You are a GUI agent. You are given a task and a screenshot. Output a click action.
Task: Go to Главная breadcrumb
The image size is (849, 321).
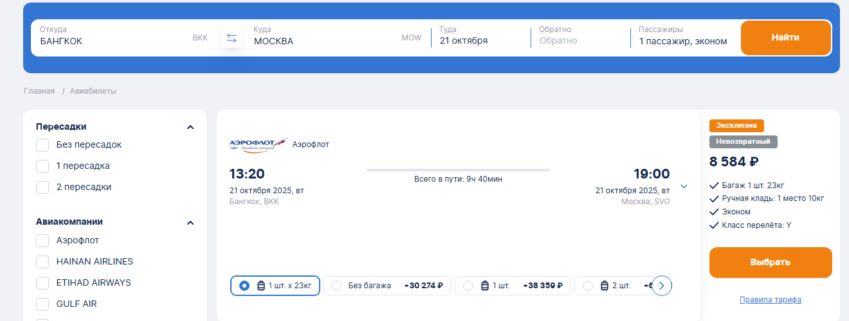(39, 91)
